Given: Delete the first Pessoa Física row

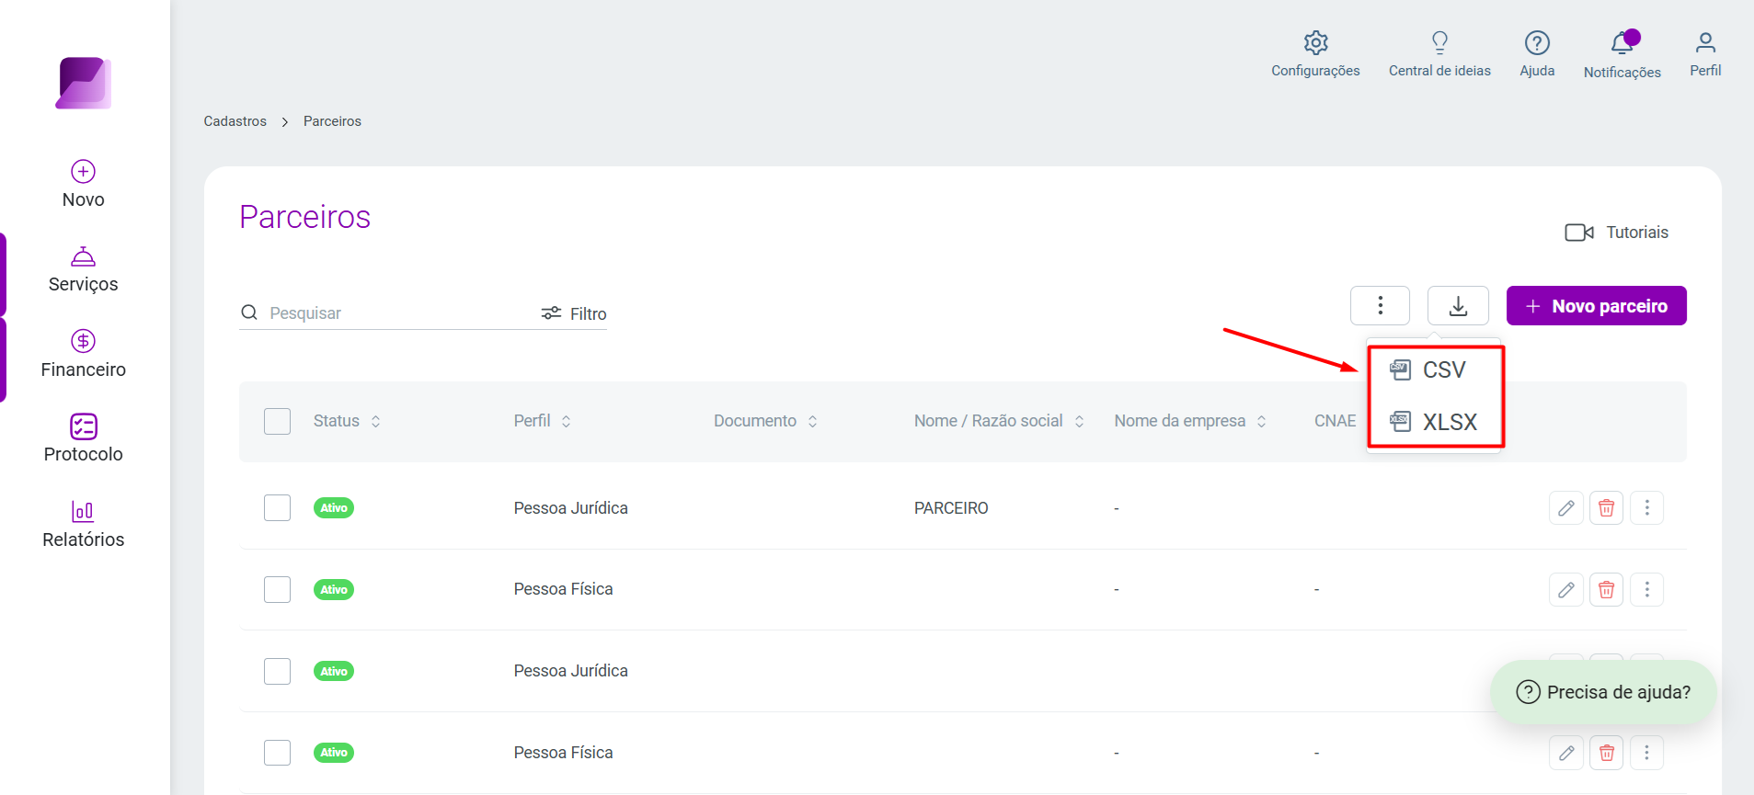Looking at the screenshot, I should (1606, 589).
